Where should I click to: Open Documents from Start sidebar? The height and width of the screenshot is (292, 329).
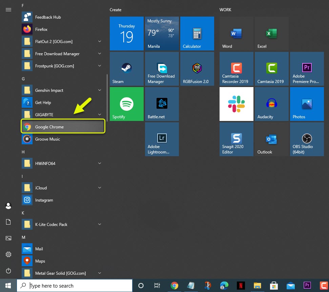click(8, 222)
